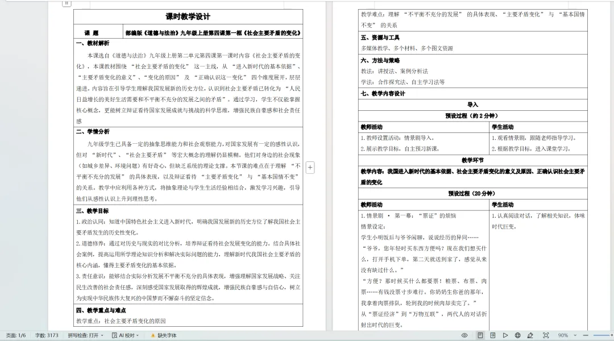Click the 预设过程（约 2 分钟） cell
Screen dimensions: 614x341
[472, 116]
